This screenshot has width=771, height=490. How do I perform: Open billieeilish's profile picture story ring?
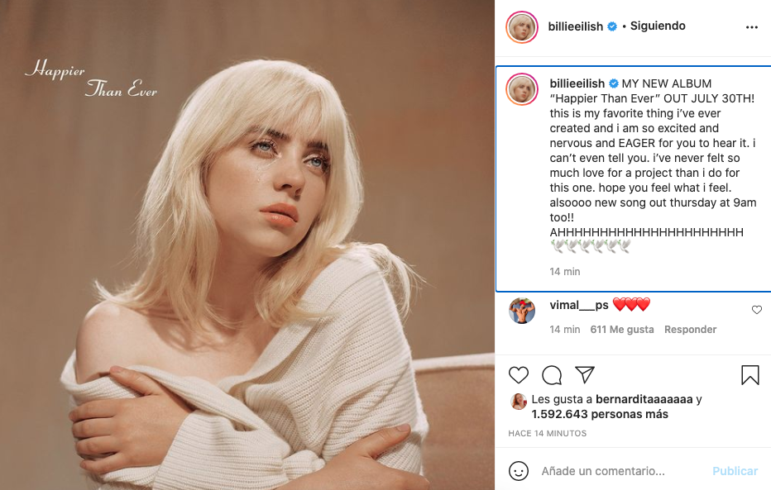pos(521,26)
